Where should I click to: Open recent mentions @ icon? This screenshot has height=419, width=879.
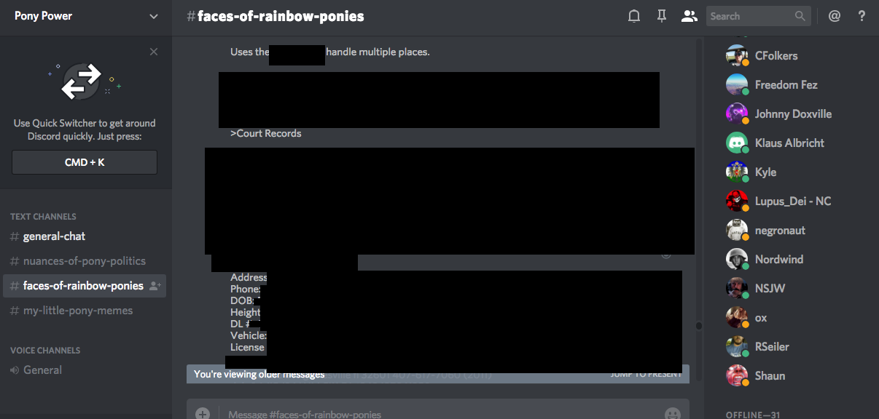(835, 16)
